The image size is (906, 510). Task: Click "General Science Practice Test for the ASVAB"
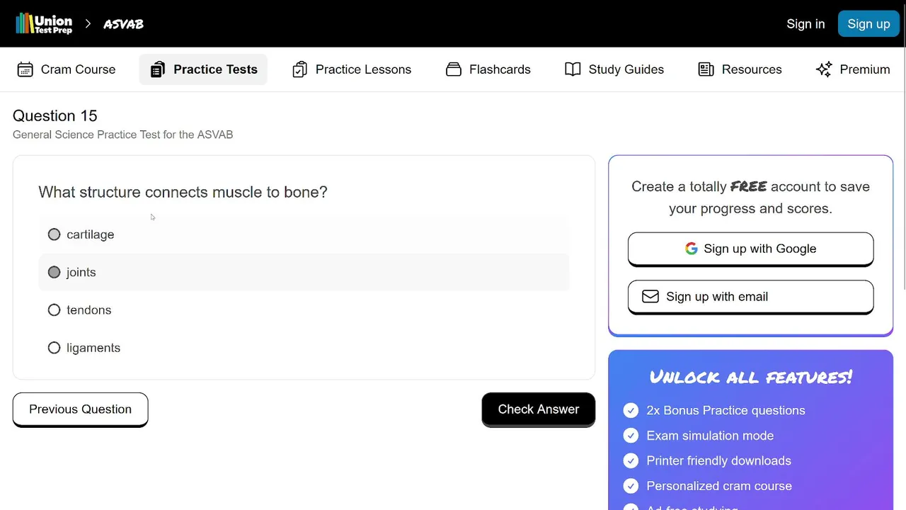[x=123, y=135]
